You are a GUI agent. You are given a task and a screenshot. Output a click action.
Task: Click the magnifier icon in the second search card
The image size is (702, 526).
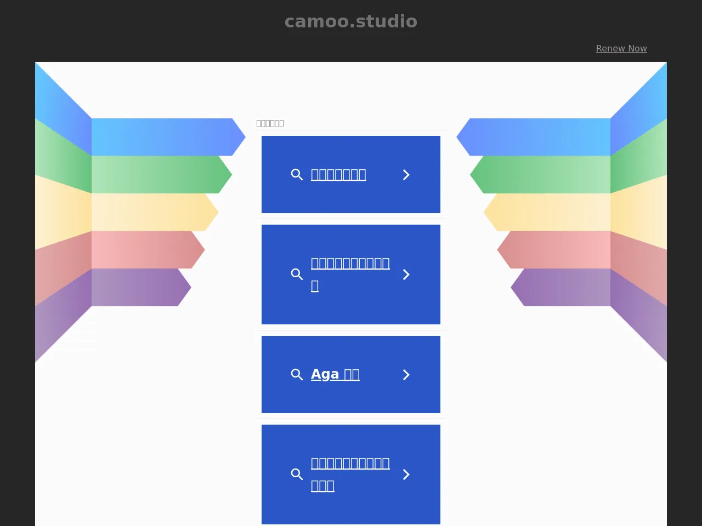point(297,275)
